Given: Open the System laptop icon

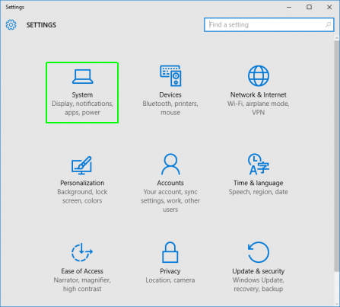Looking at the screenshot, I should 82,76.
